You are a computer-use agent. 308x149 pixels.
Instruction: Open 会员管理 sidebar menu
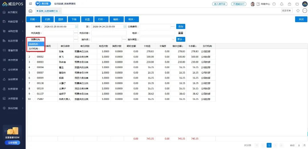click(13, 70)
